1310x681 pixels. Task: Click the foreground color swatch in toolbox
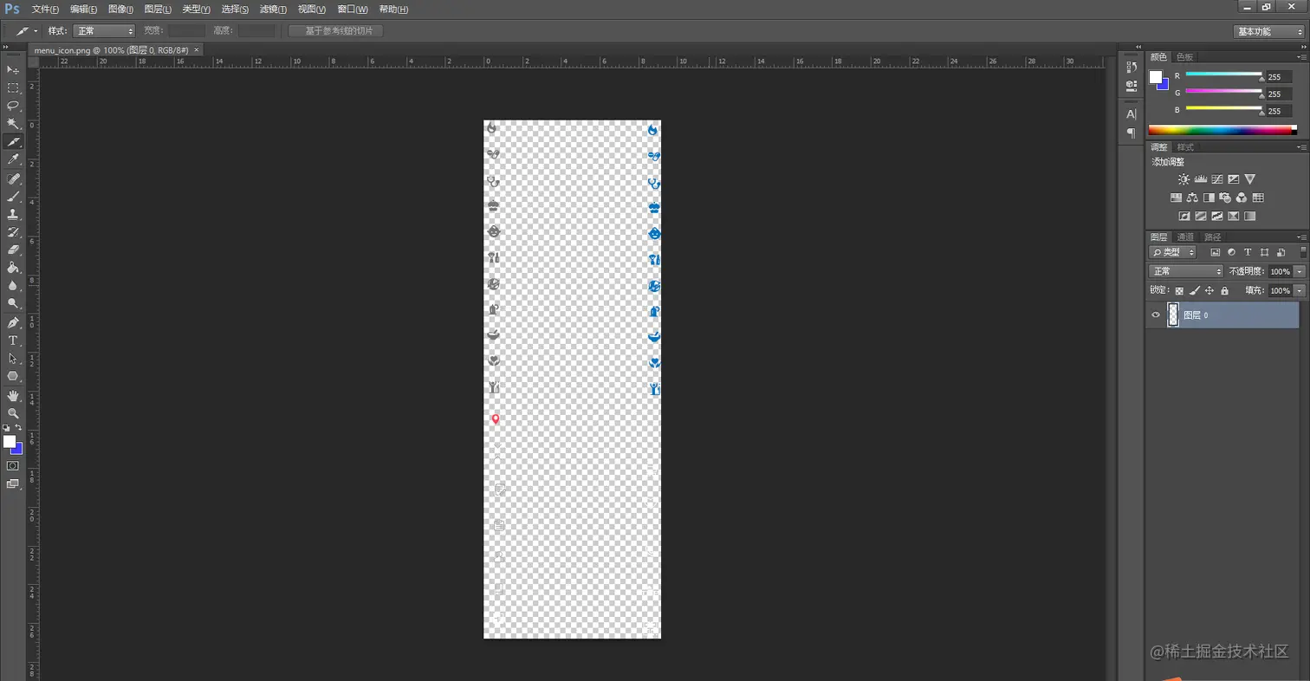10,442
